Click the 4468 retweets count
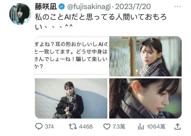 (86, 127)
